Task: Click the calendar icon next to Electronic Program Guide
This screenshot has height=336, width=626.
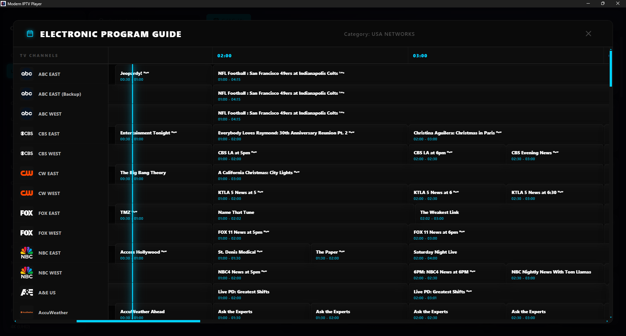Action: 30,34
